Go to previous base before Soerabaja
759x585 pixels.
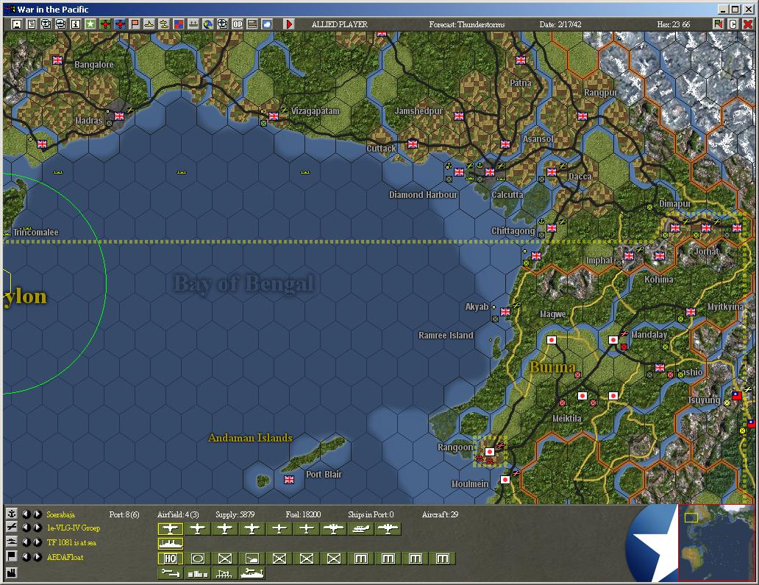pyautogui.click(x=26, y=514)
